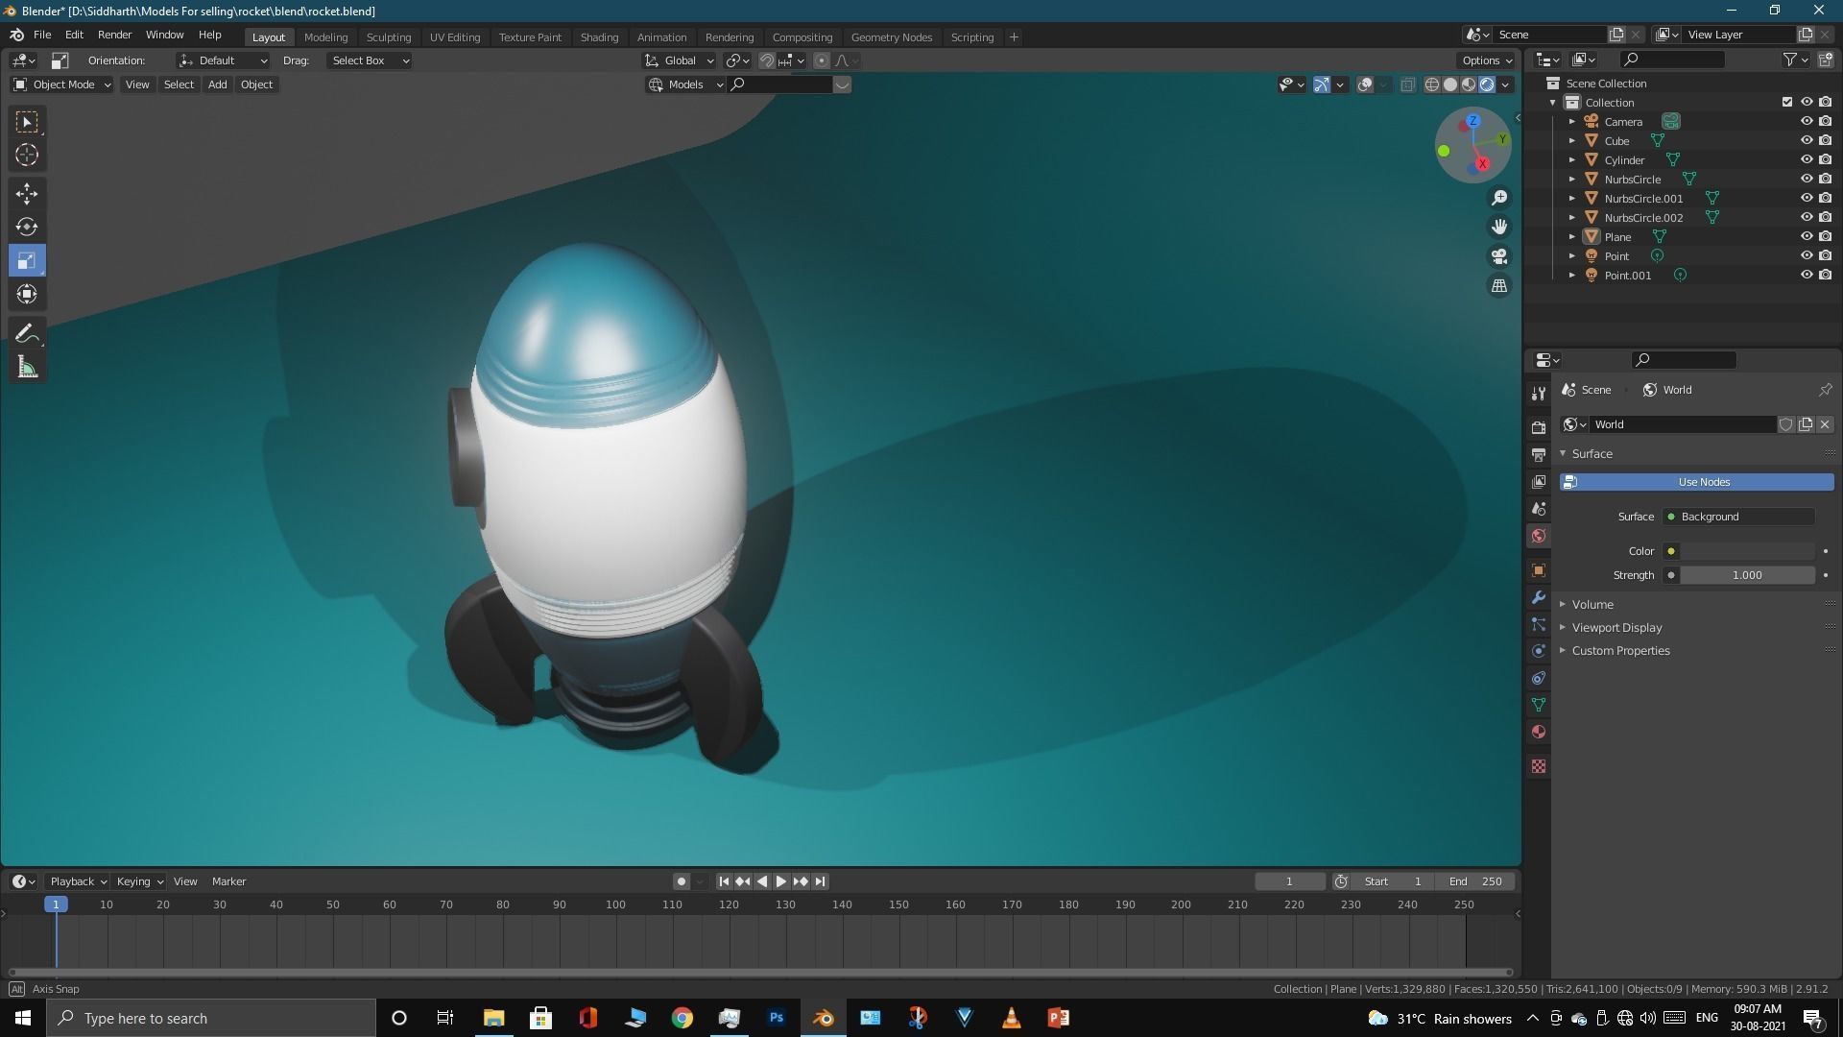Toggle viewport visibility of Plane
Screen dimensions: 1843x1037
[1806, 237]
